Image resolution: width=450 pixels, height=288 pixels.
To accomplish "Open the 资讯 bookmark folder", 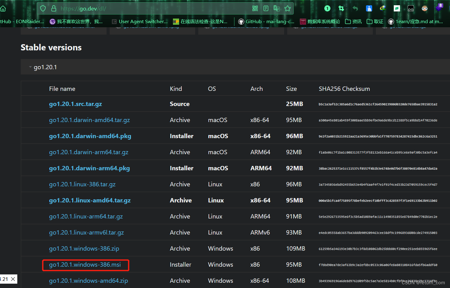I will pyautogui.click(x=353, y=21).
